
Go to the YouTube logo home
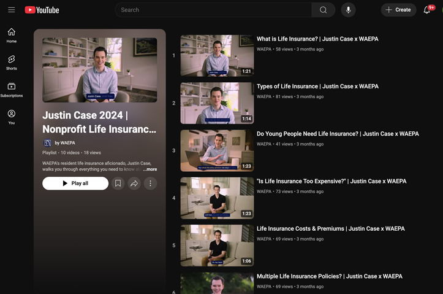(42, 10)
